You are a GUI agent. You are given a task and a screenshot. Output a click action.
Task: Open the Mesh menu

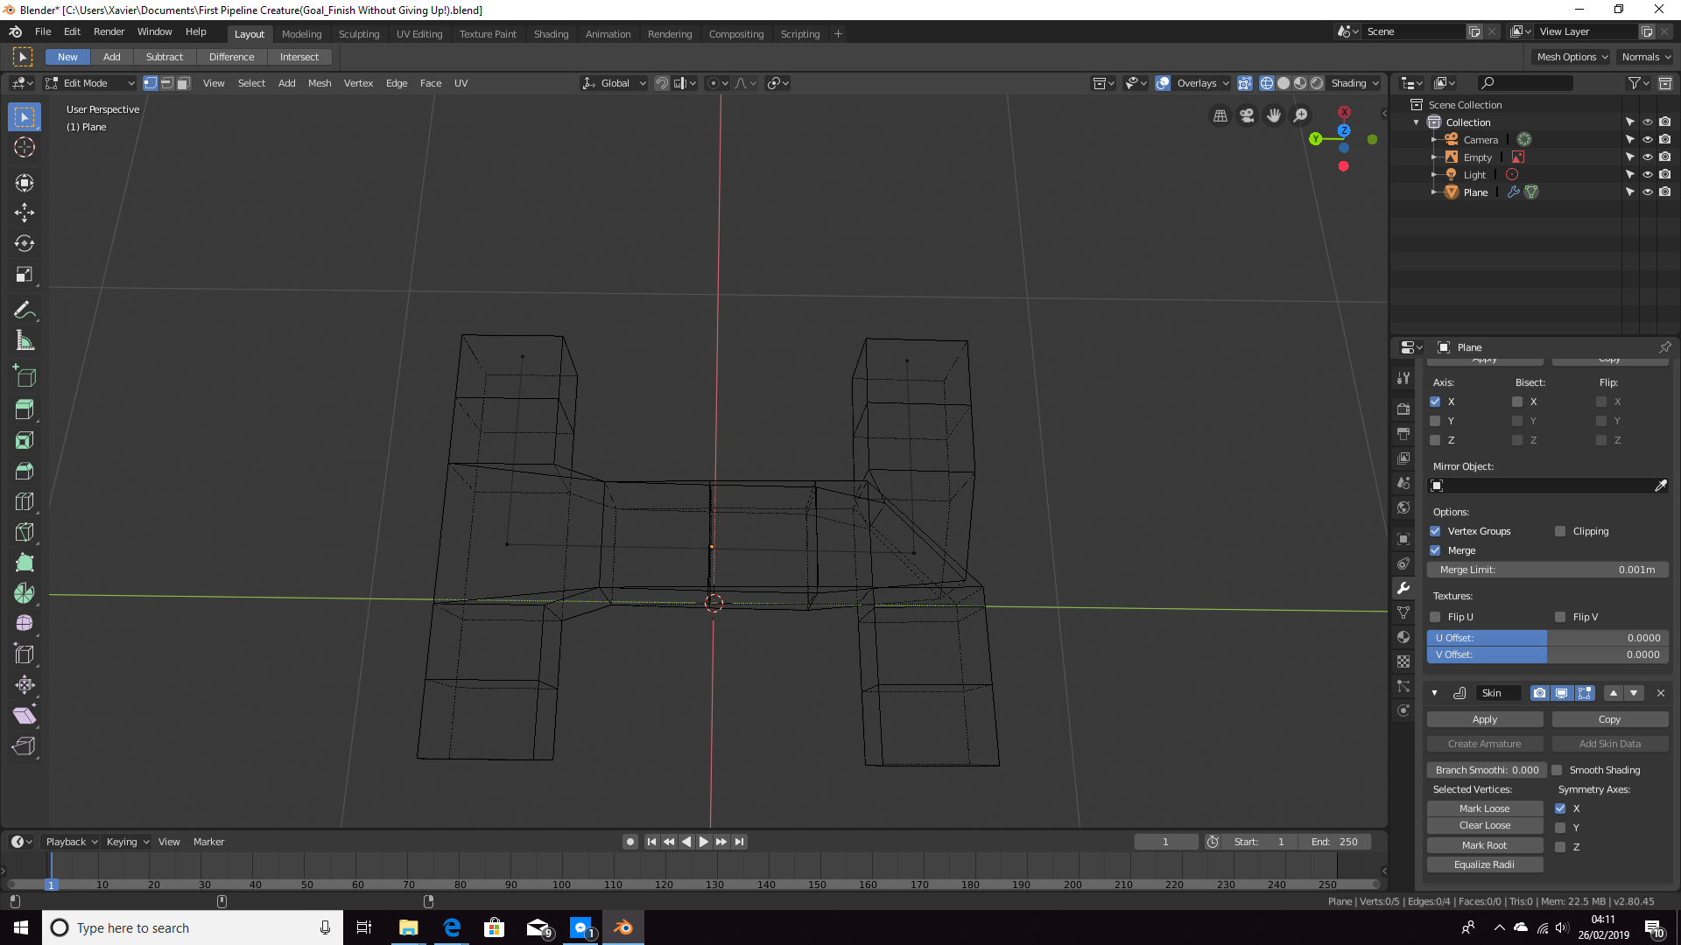point(320,83)
